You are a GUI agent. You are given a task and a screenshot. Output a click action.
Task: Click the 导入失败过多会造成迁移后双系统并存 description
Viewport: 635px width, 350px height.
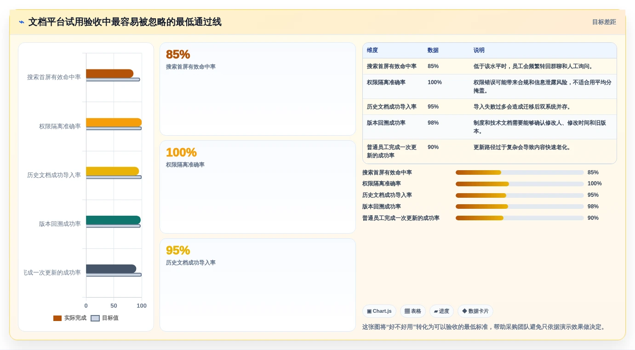coord(522,107)
